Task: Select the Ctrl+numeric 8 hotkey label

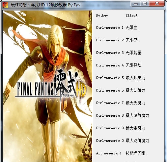Action: [110, 115]
